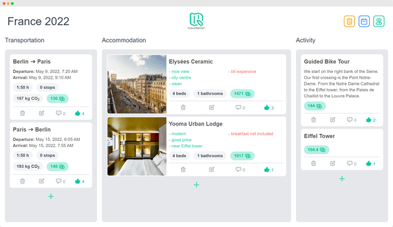Add a new transportation with plus button
Screen dimensions: 393x227
(x=51, y=197)
